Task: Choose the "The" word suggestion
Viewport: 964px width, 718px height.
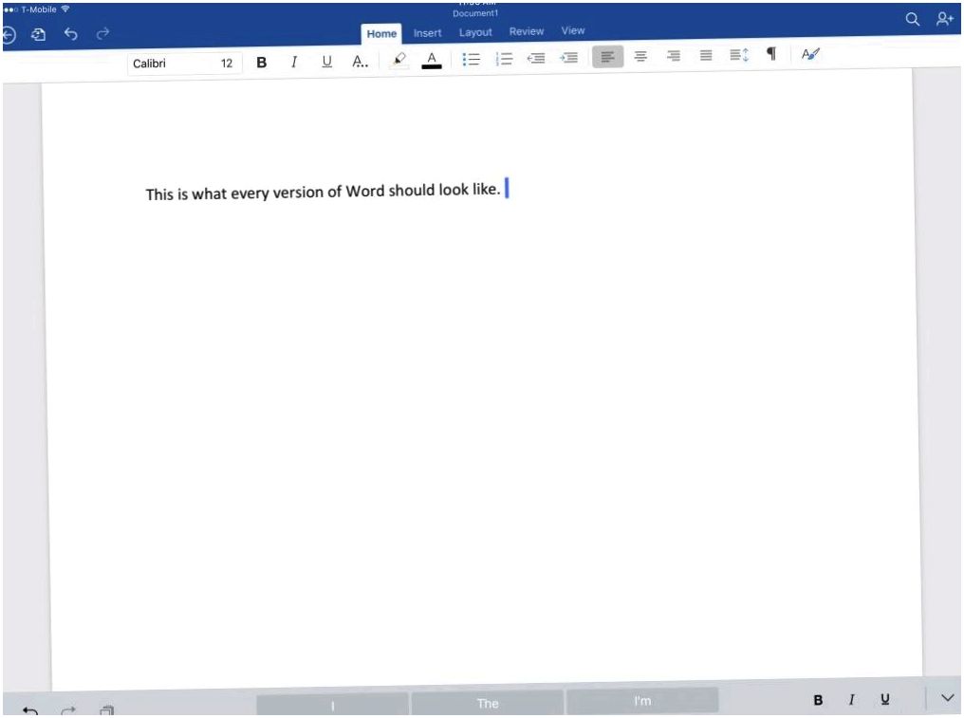Action: tap(487, 703)
